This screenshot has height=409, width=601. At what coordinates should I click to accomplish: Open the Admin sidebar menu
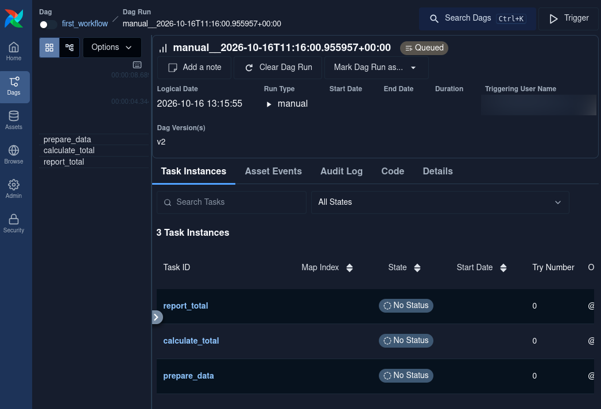[x=14, y=189]
